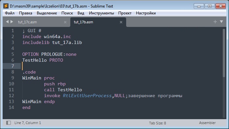The height and width of the screenshot is (129, 229).
Task: Click 'proc' keyword on line 9
Action: 49,78
